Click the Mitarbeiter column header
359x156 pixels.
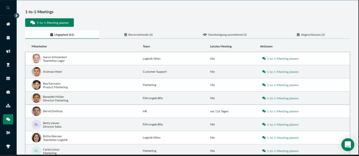[39, 47]
